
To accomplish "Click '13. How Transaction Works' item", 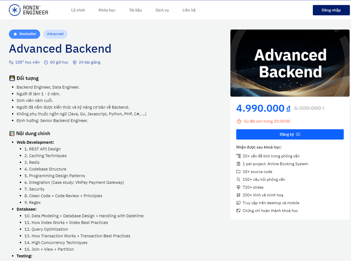I will [x=77, y=236].
